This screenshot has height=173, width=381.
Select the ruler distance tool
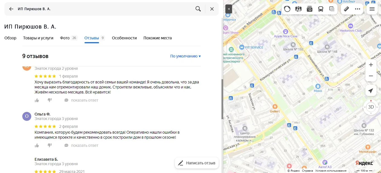click(x=346, y=9)
